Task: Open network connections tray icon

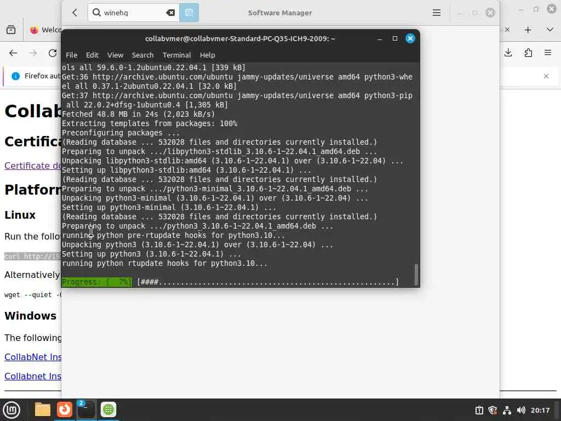Action: click(507, 410)
